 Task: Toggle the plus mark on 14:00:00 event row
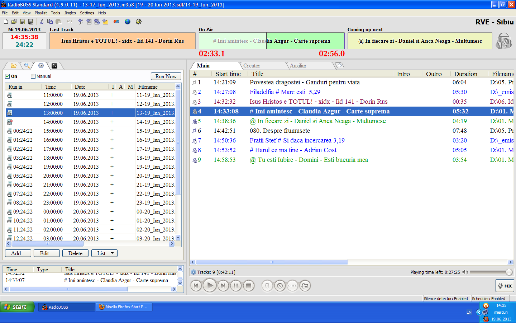click(x=112, y=122)
